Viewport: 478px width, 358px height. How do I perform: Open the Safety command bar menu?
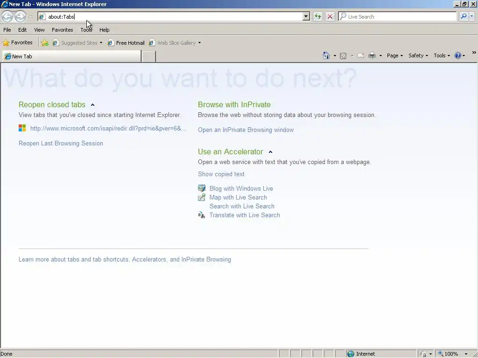(x=418, y=55)
